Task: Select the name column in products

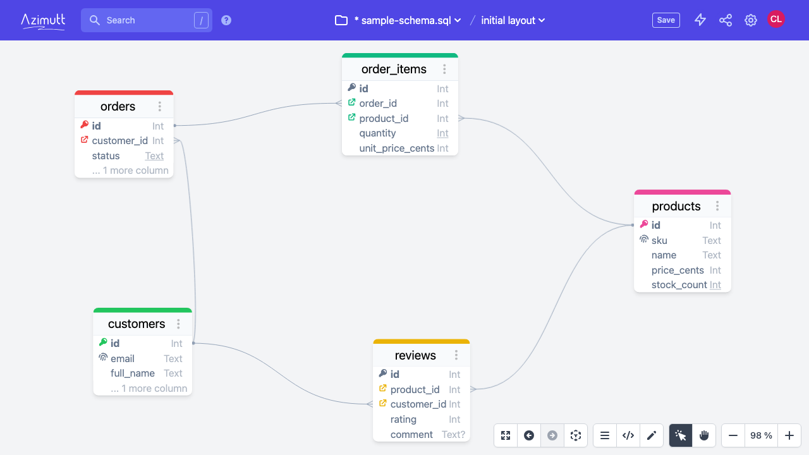Action: [683, 255]
